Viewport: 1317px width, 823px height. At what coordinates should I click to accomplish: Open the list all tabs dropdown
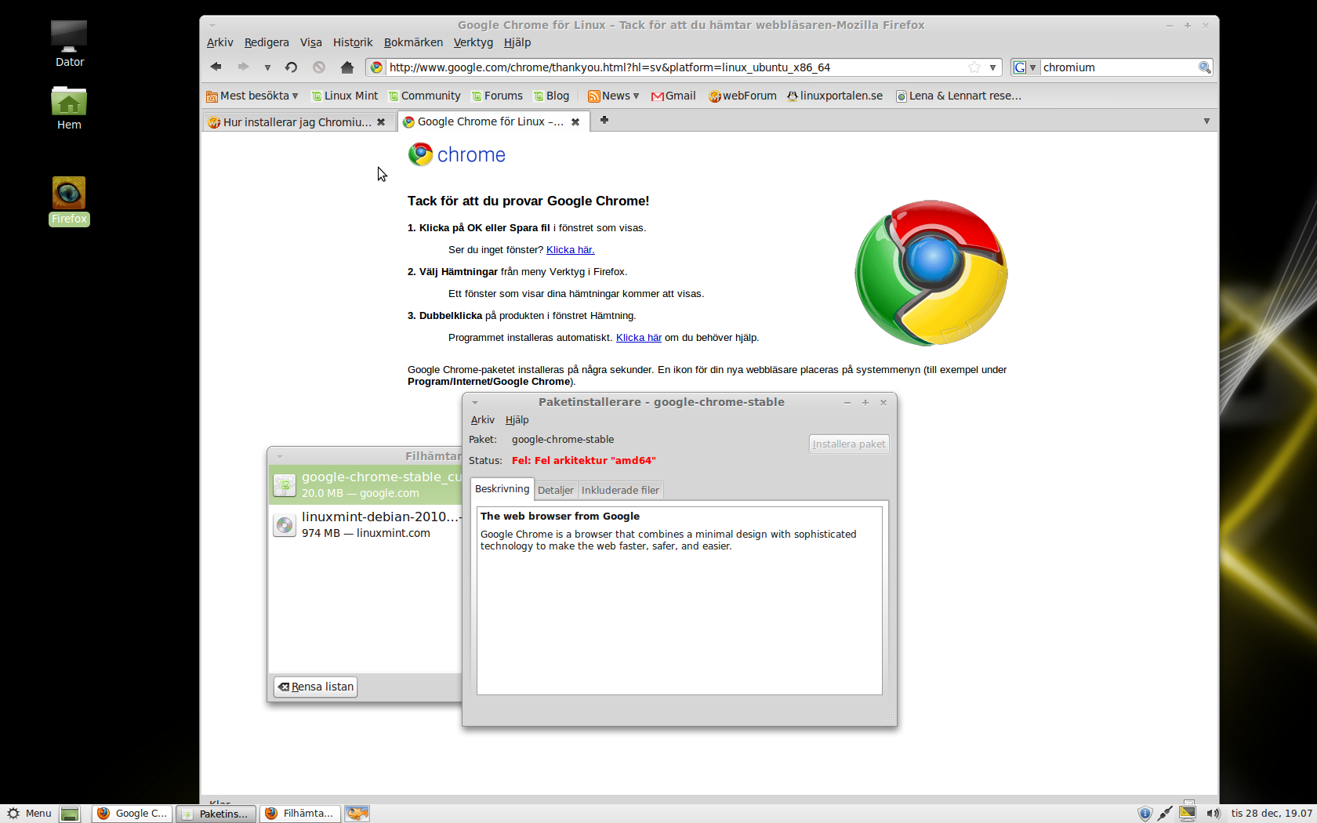pyautogui.click(x=1206, y=121)
